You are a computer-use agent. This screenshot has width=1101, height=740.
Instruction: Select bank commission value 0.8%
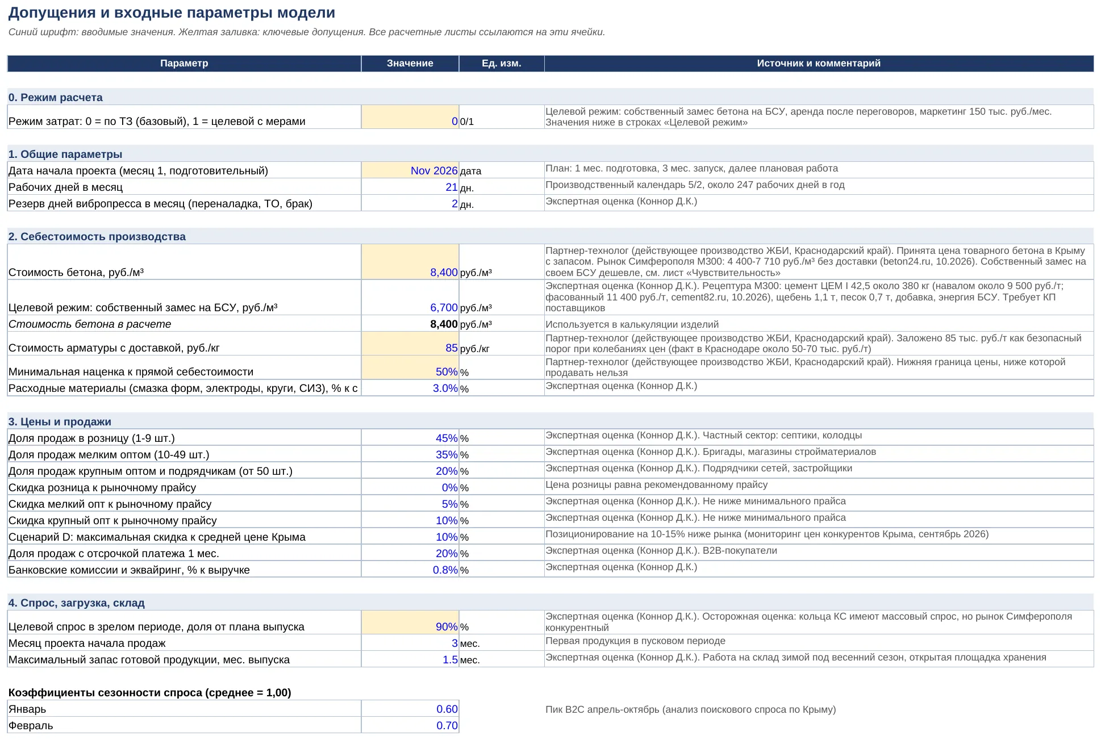click(410, 570)
